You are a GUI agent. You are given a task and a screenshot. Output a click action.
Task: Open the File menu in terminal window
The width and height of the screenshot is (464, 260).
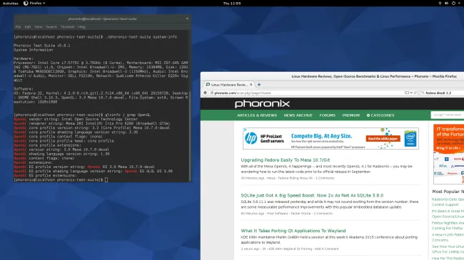18,26
